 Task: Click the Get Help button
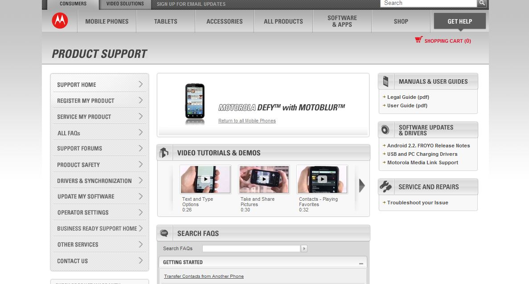[x=460, y=21]
